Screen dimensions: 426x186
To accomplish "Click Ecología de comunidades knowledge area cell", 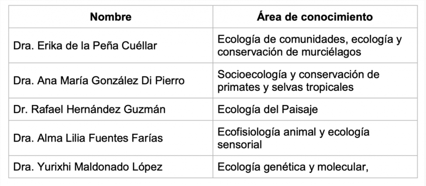I will click(x=315, y=46).
